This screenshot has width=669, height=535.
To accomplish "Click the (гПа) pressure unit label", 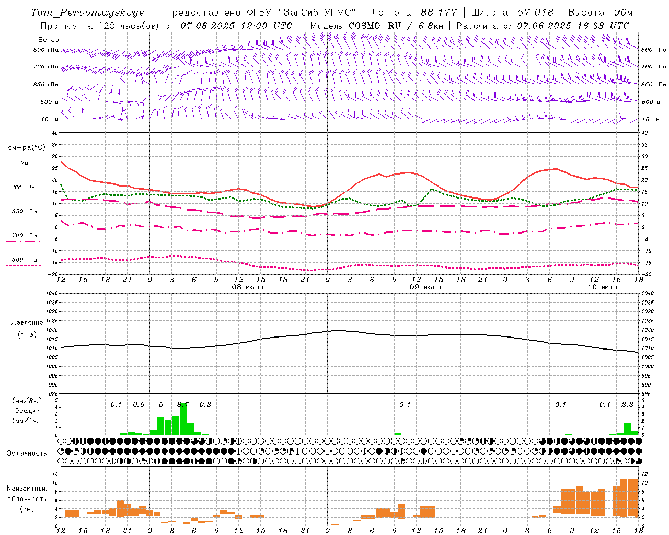I will point(27,334).
